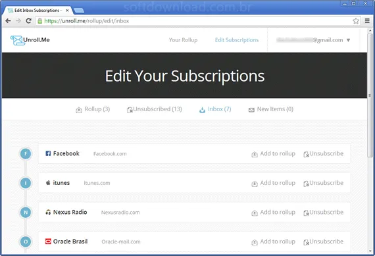Viewport: 375px width, 256px height.
Task: Add itunes to rollup
Action: tap(274, 183)
